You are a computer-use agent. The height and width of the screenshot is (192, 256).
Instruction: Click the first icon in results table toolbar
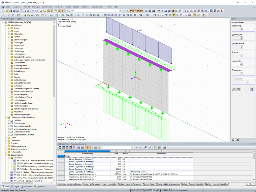click(x=60, y=148)
